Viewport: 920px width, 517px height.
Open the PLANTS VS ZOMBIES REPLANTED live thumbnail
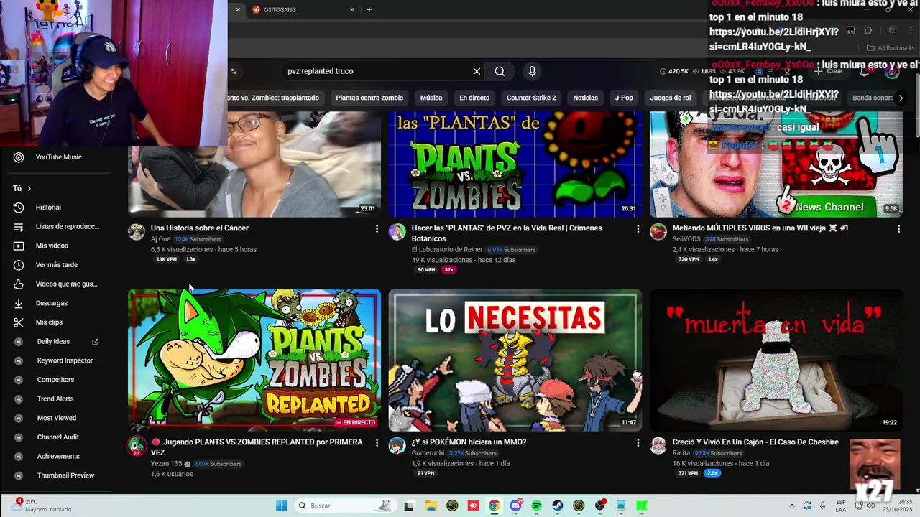[254, 360]
